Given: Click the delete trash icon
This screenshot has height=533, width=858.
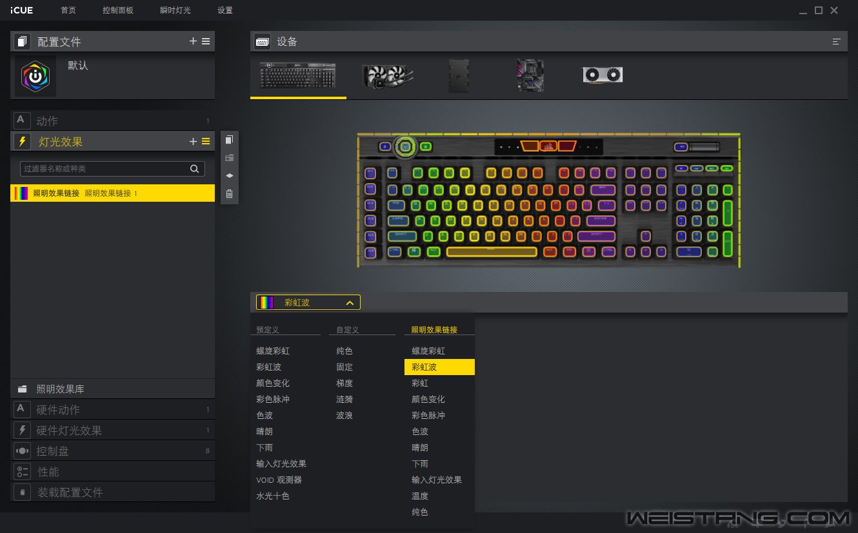Looking at the screenshot, I should coord(230,194).
